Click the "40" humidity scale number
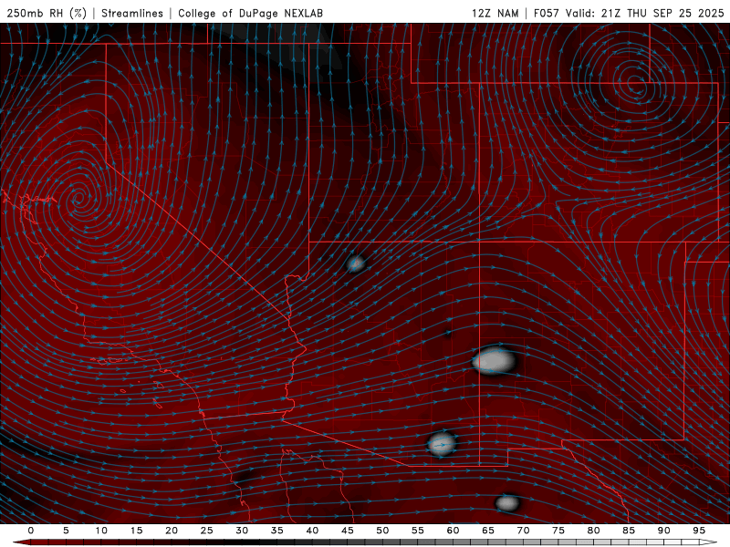 (x=312, y=531)
